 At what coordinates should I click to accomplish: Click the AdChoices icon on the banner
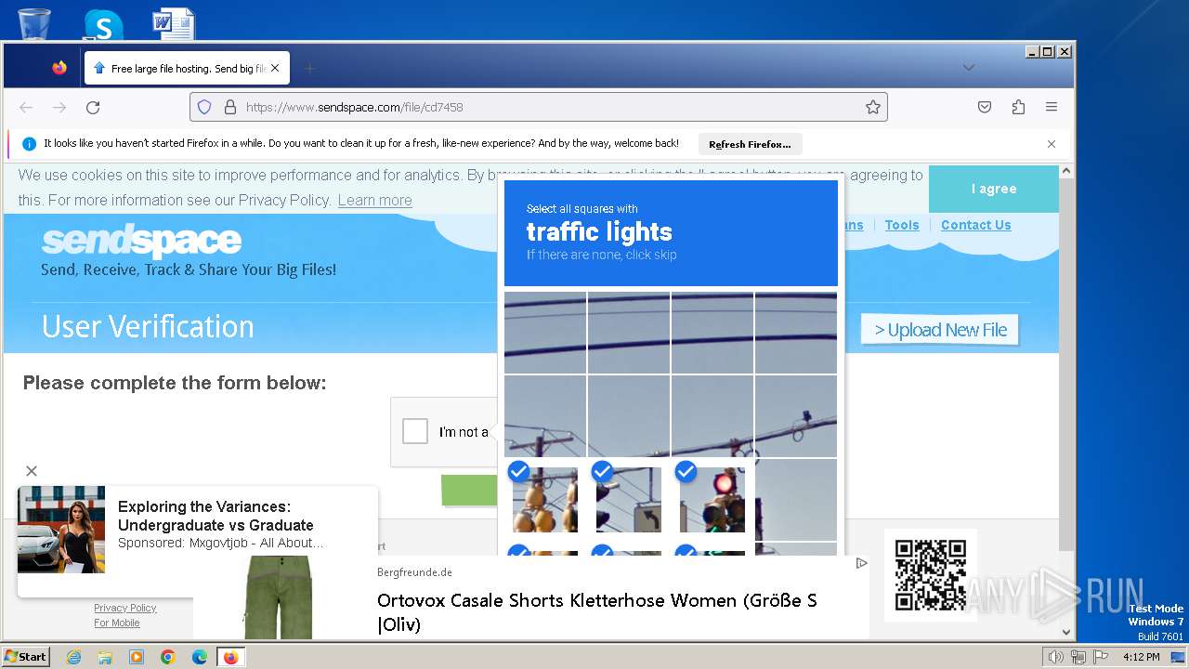pyautogui.click(x=861, y=563)
